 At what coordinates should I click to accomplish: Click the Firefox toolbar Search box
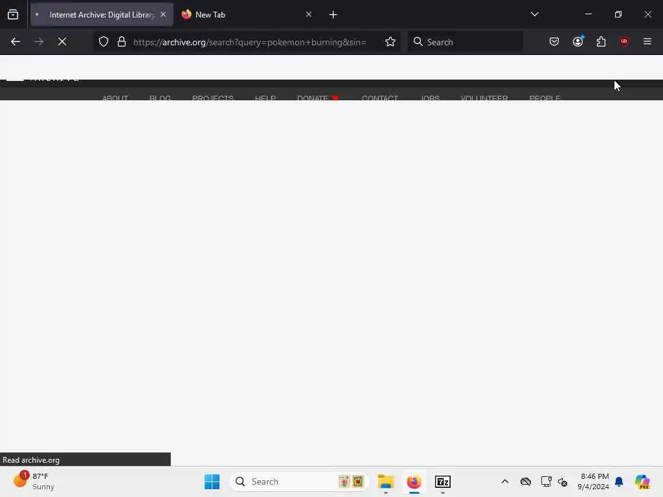466,42
